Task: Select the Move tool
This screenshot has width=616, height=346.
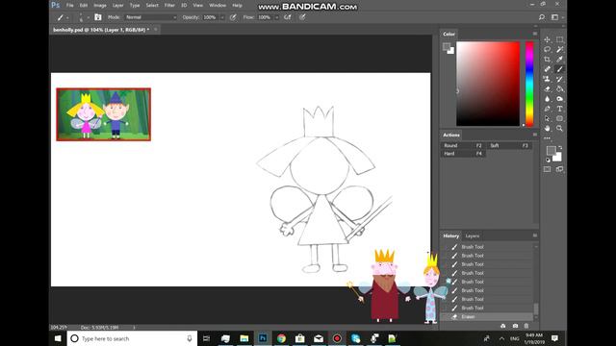Action: [547, 39]
